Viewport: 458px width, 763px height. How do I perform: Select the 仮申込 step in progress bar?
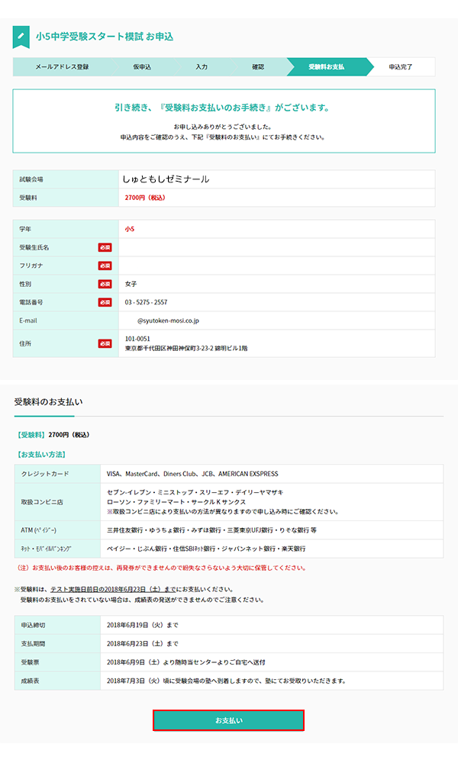[142, 67]
